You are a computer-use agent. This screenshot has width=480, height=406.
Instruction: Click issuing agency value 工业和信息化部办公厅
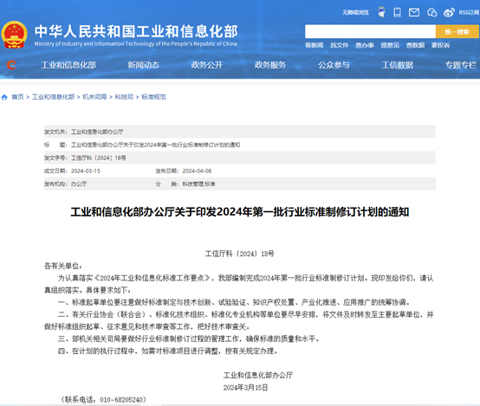tap(97, 132)
